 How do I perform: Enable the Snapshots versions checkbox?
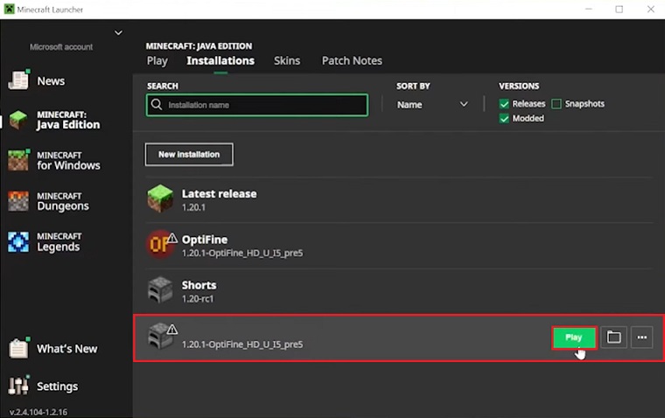556,104
